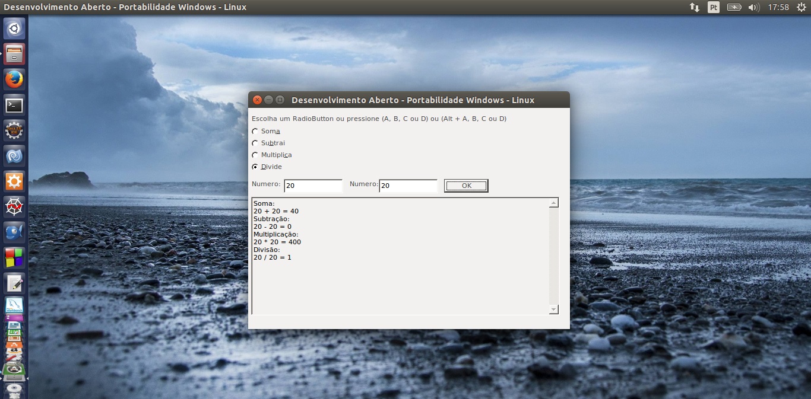Select the Multiplica radio button

255,155
